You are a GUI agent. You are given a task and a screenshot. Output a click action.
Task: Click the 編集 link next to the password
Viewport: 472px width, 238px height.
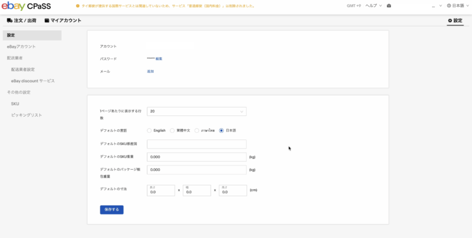[159, 59]
